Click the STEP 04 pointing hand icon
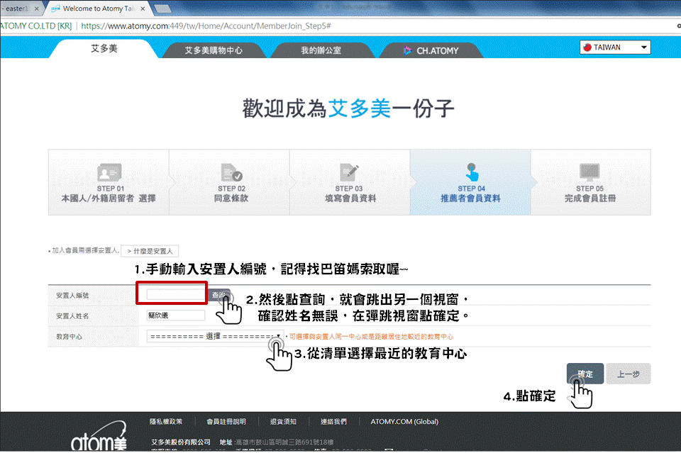The height and width of the screenshot is (453, 681). 472,172
